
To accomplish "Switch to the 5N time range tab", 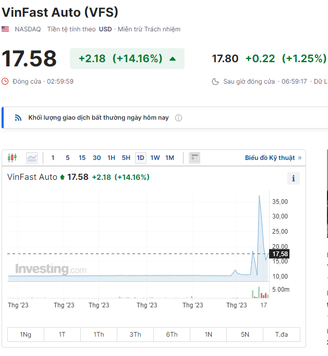I will (245, 335).
